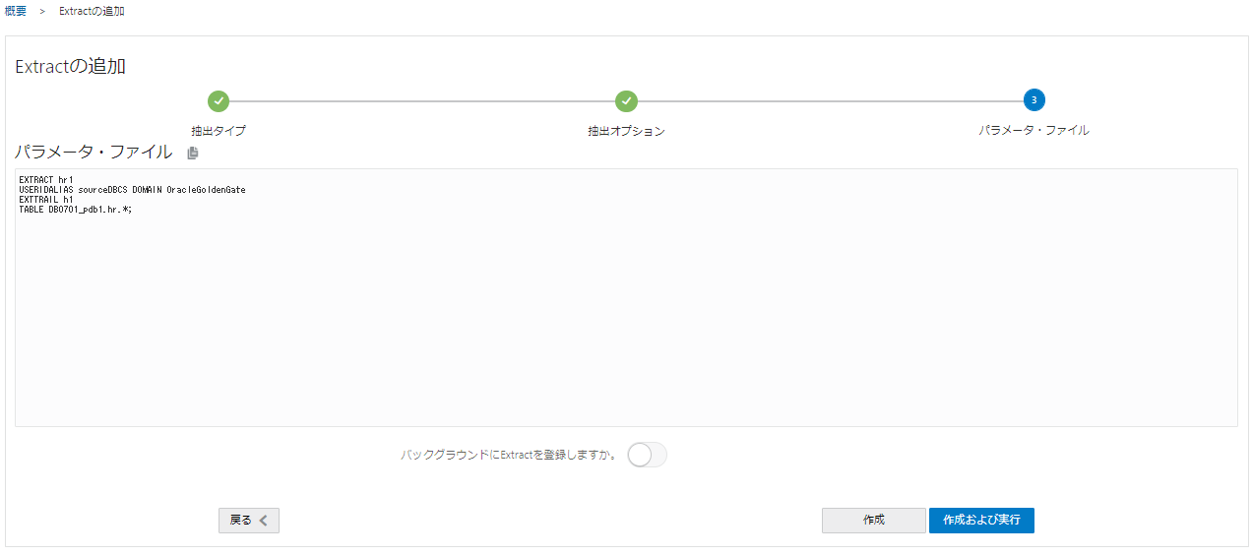Toggle the background Extract registration switch

[647, 455]
